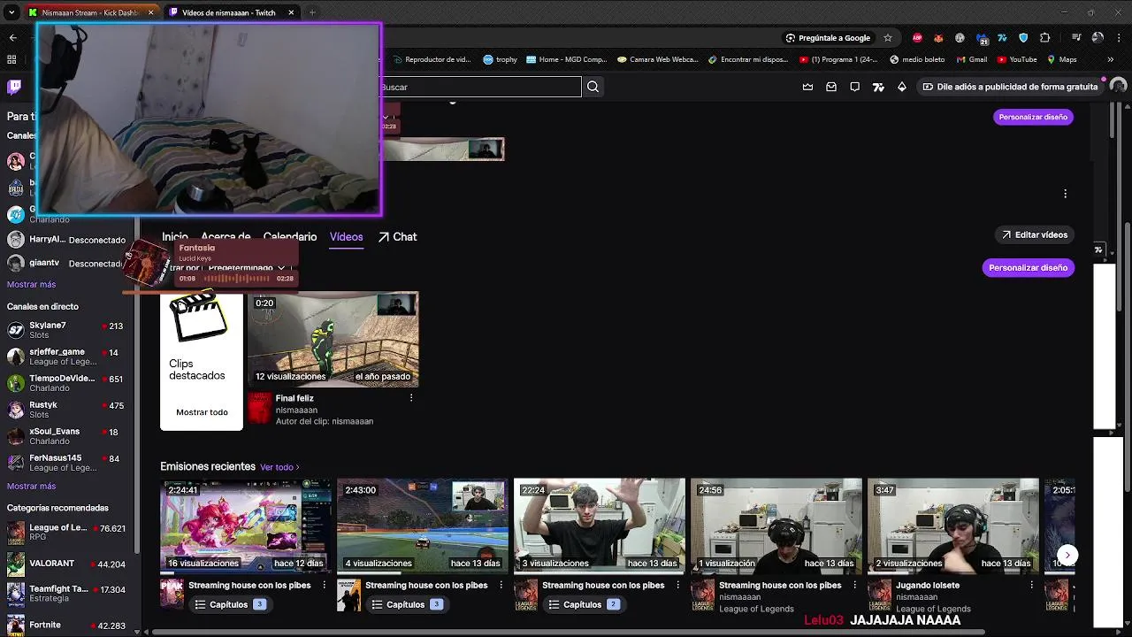Click the Twitch search magnifier button
1132x637 pixels.
click(593, 87)
